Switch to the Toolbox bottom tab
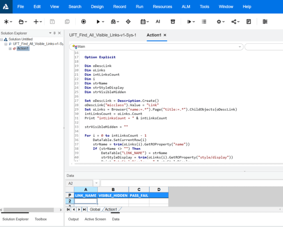 click(x=41, y=219)
